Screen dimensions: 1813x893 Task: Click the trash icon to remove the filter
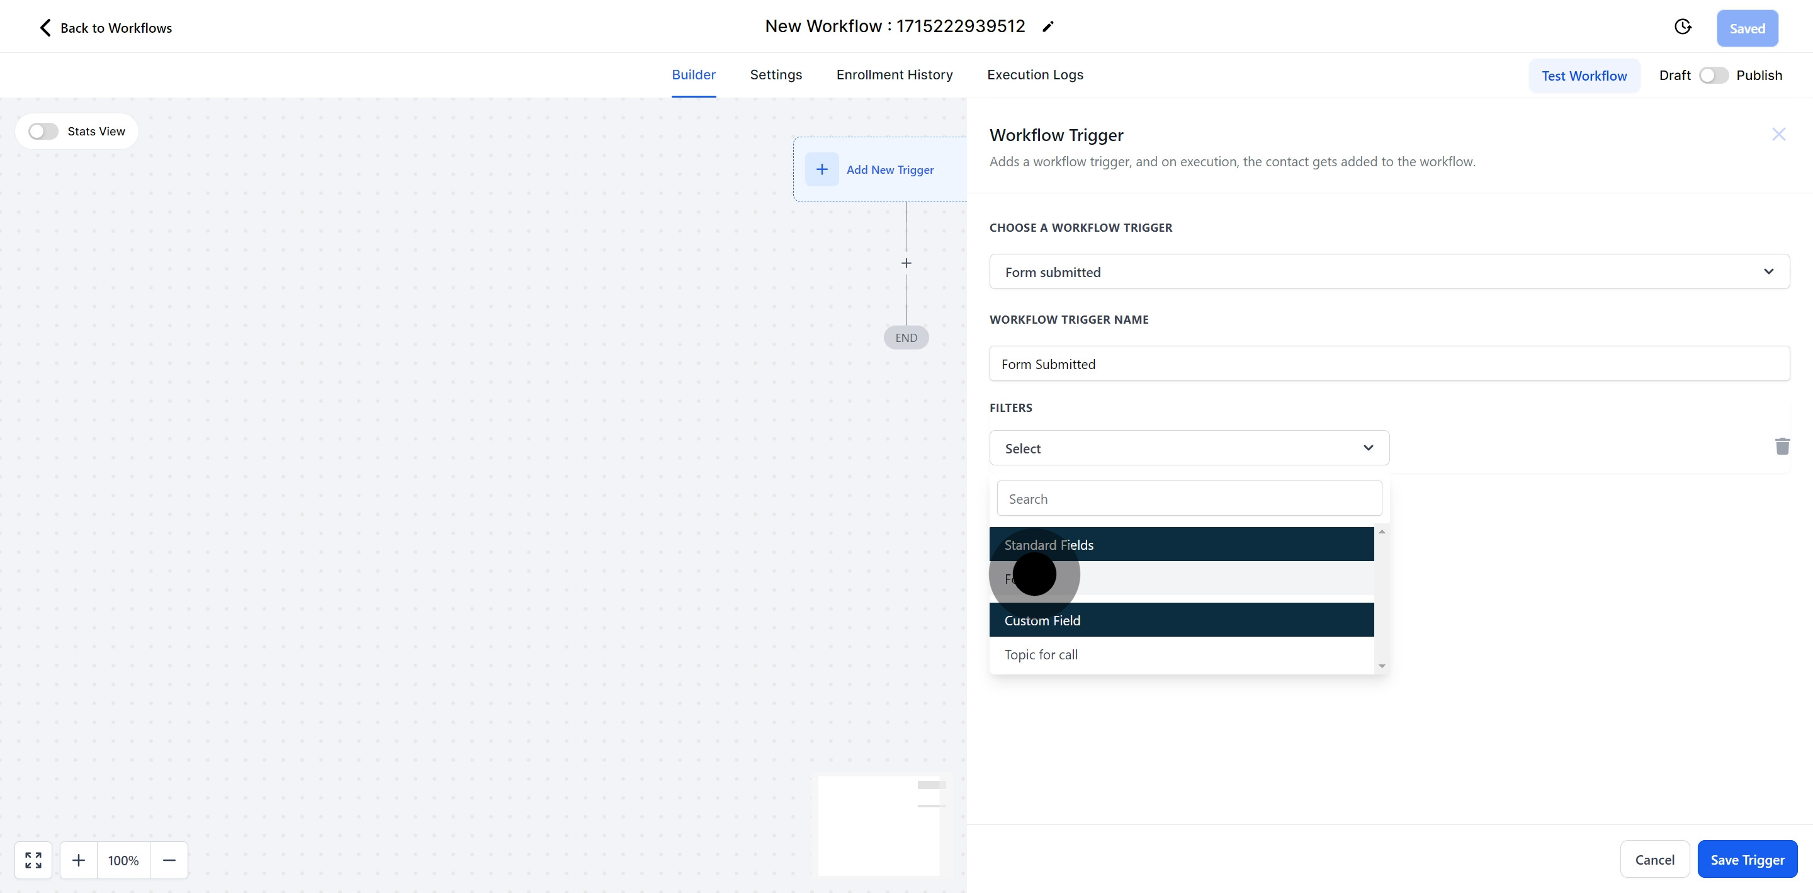pyautogui.click(x=1782, y=446)
